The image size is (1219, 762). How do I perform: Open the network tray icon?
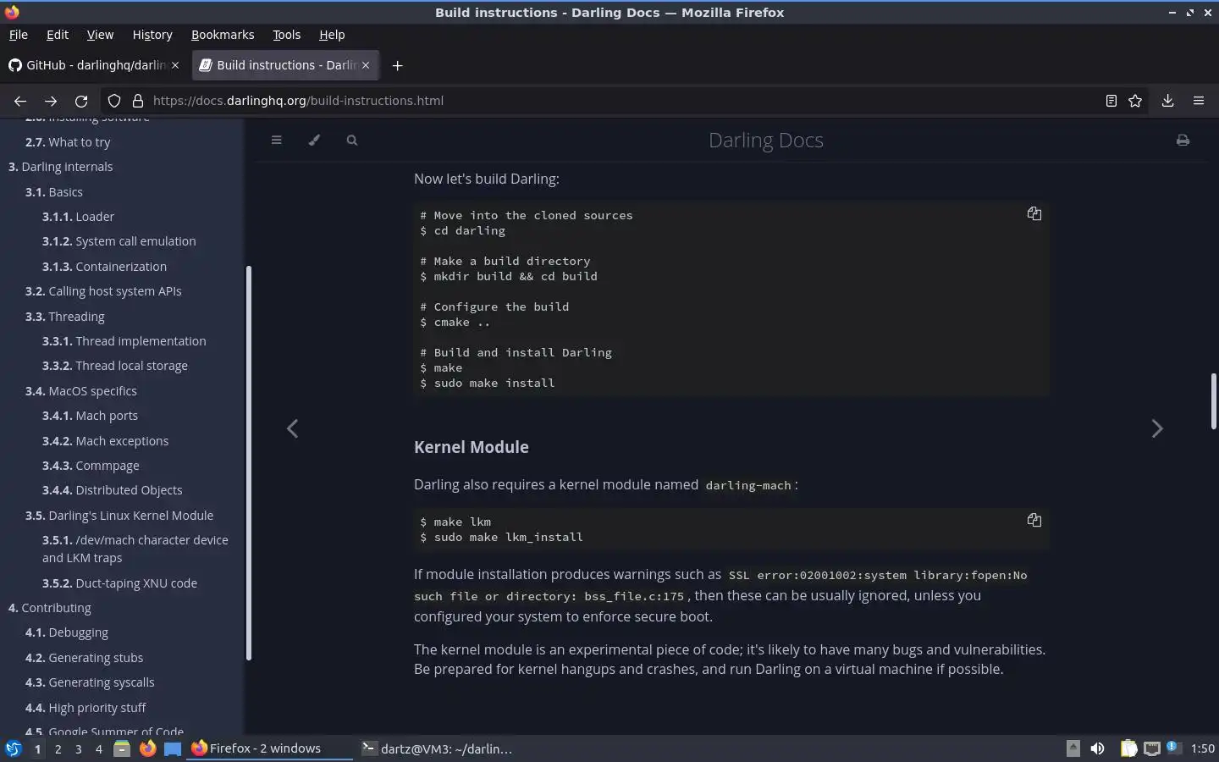(x=1151, y=748)
